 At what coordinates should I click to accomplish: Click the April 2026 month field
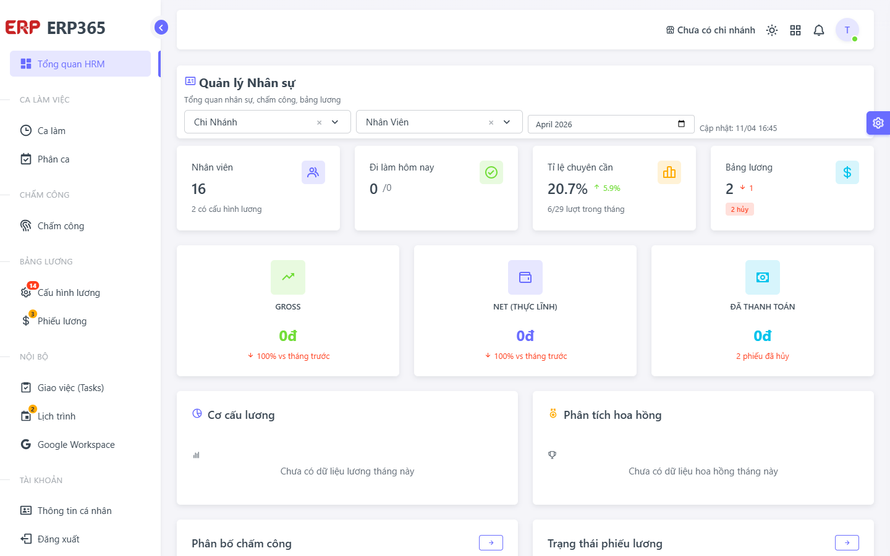tap(611, 124)
